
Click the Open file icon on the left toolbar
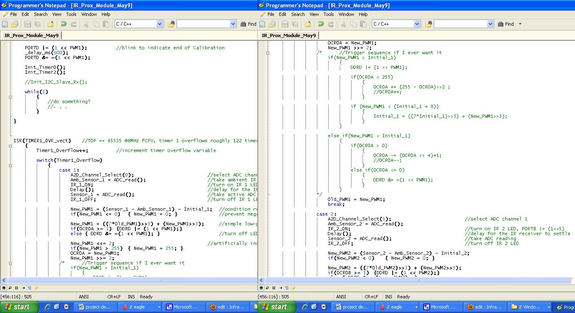pos(14,24)
